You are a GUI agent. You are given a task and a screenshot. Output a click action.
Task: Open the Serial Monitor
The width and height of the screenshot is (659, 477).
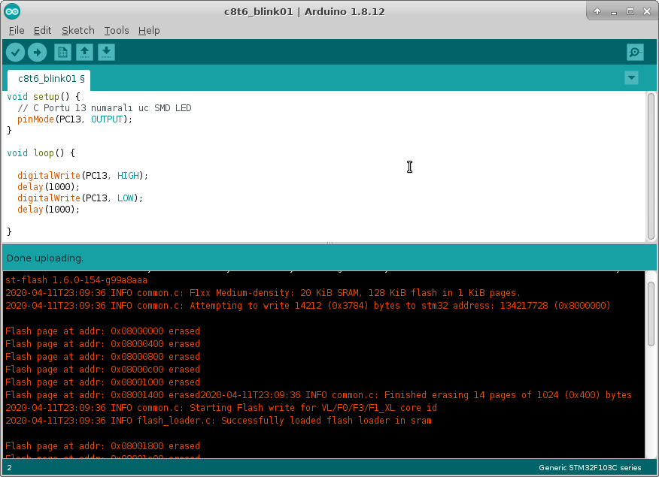pos(635,53)
